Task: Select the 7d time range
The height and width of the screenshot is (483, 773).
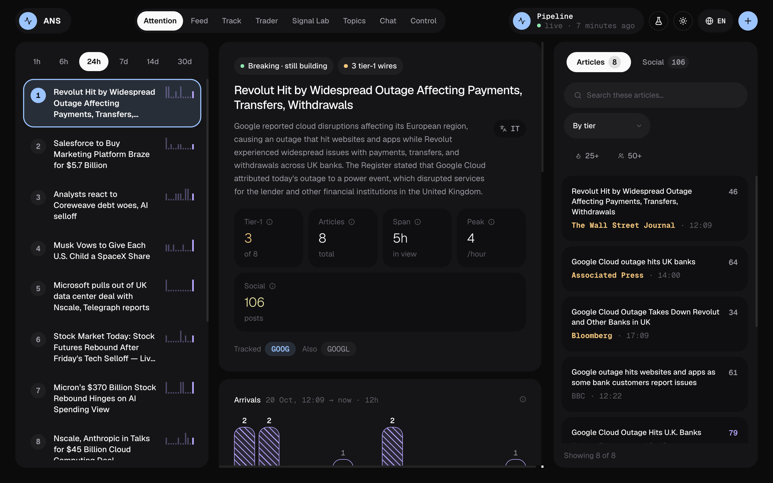Action: pos(124,61)
